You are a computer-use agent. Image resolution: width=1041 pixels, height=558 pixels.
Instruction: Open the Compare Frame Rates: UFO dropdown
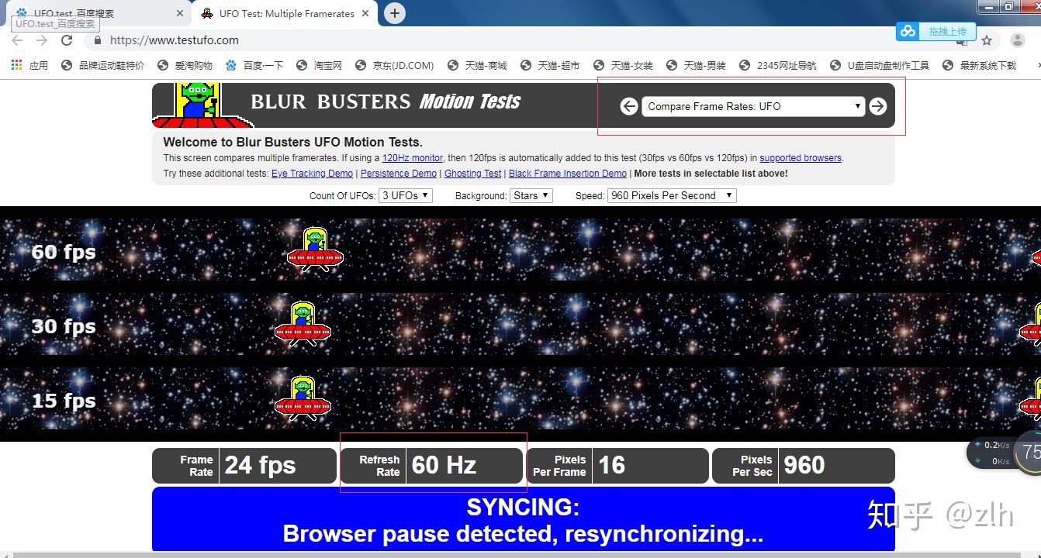click(753, 106)
